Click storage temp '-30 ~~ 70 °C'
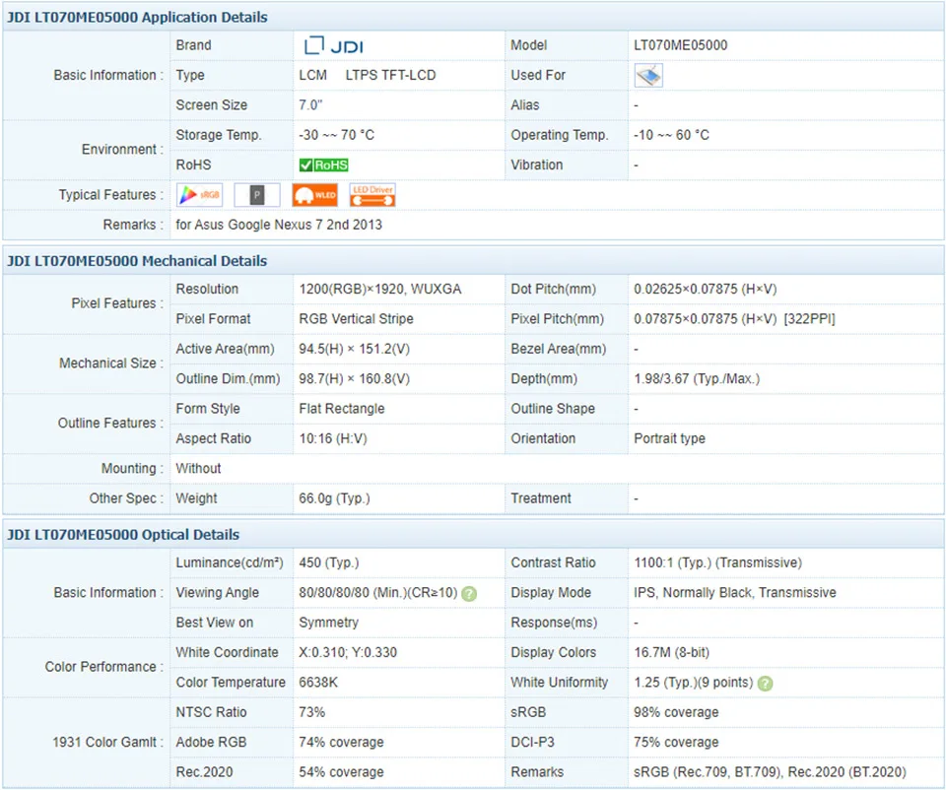 coord(337,135)
